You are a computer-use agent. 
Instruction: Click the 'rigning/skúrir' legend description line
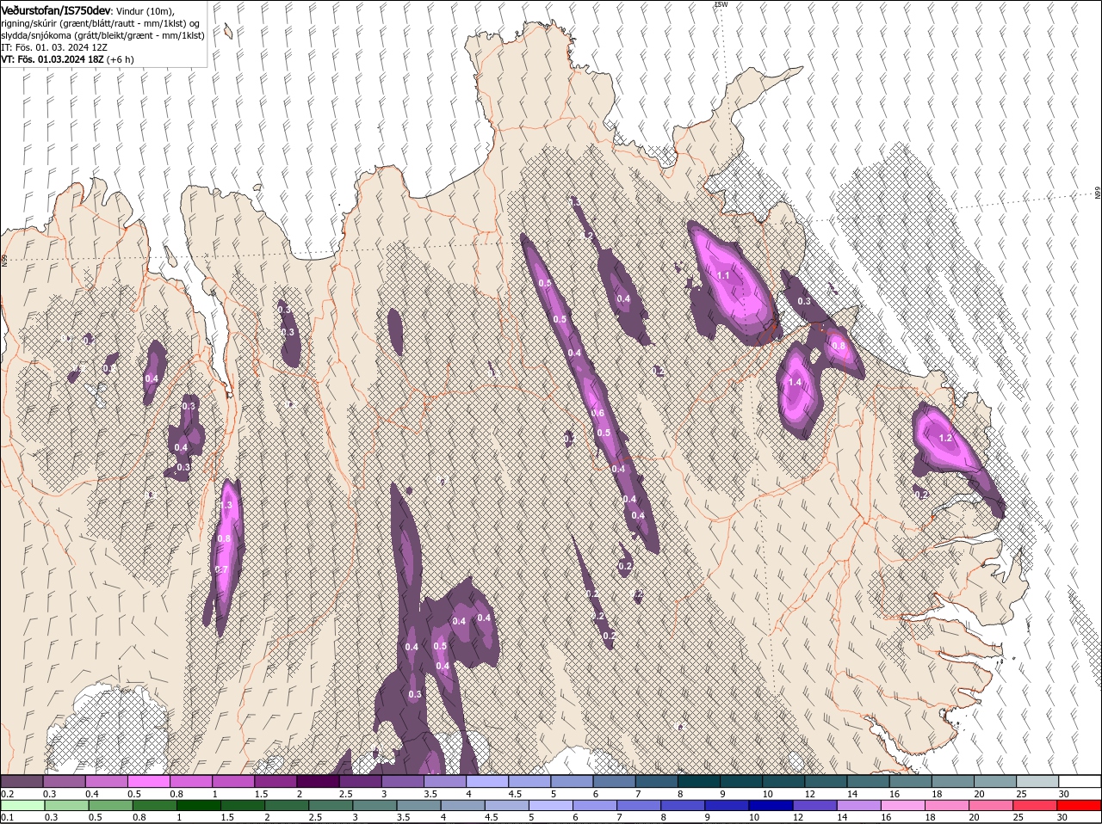click(102, 23)
